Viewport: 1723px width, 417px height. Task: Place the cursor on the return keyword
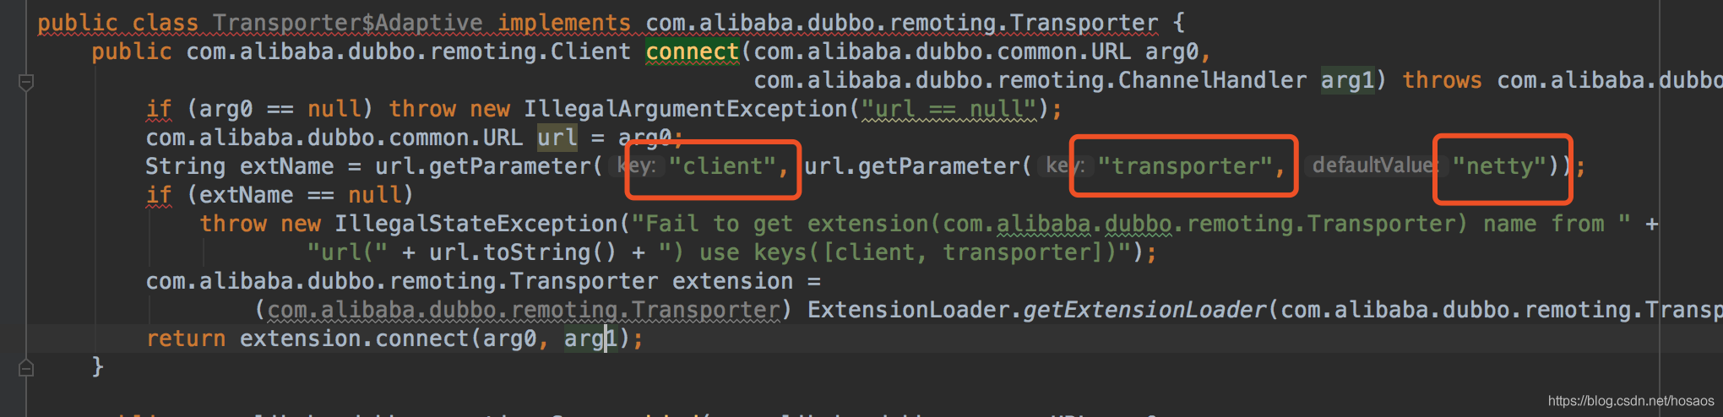coord(186,338)
